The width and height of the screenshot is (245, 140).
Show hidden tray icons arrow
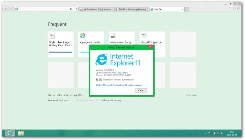point(205,133)
